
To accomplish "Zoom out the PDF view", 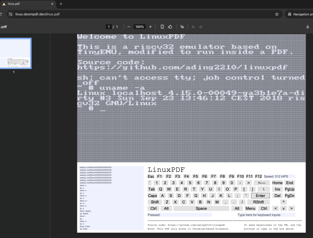I will pos(129,27).
